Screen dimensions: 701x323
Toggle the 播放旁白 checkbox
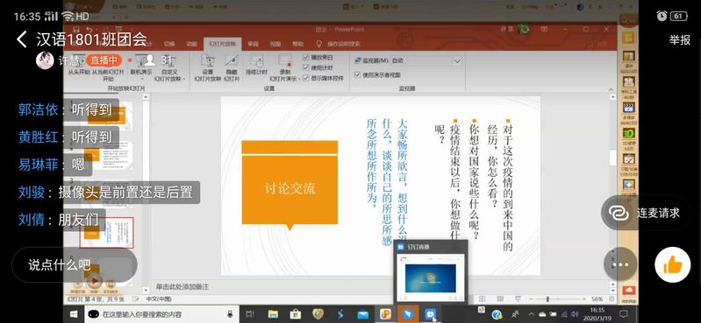tap(306, 57)
